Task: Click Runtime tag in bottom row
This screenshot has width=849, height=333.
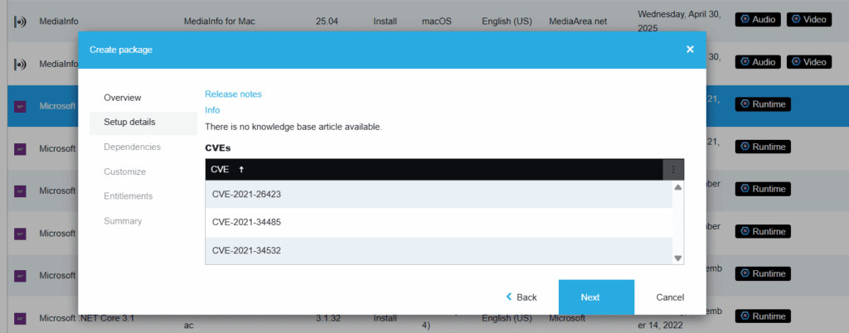Action: 763,316
